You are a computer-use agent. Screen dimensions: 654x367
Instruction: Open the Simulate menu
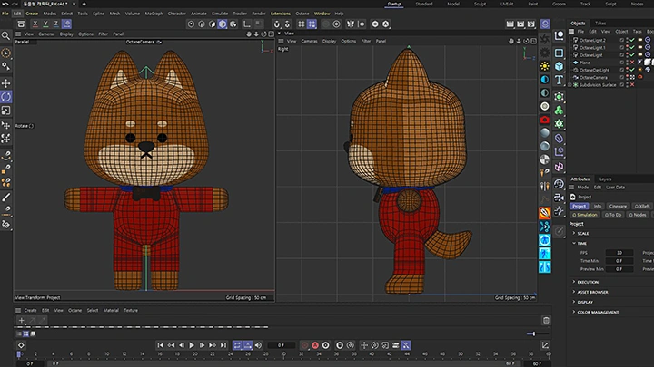[x=220, y=14]
